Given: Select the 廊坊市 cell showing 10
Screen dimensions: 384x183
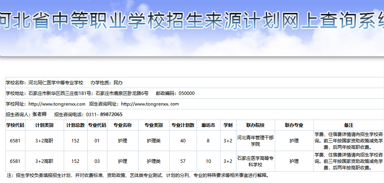Looking at the screenshot, I should pos(208,161).
